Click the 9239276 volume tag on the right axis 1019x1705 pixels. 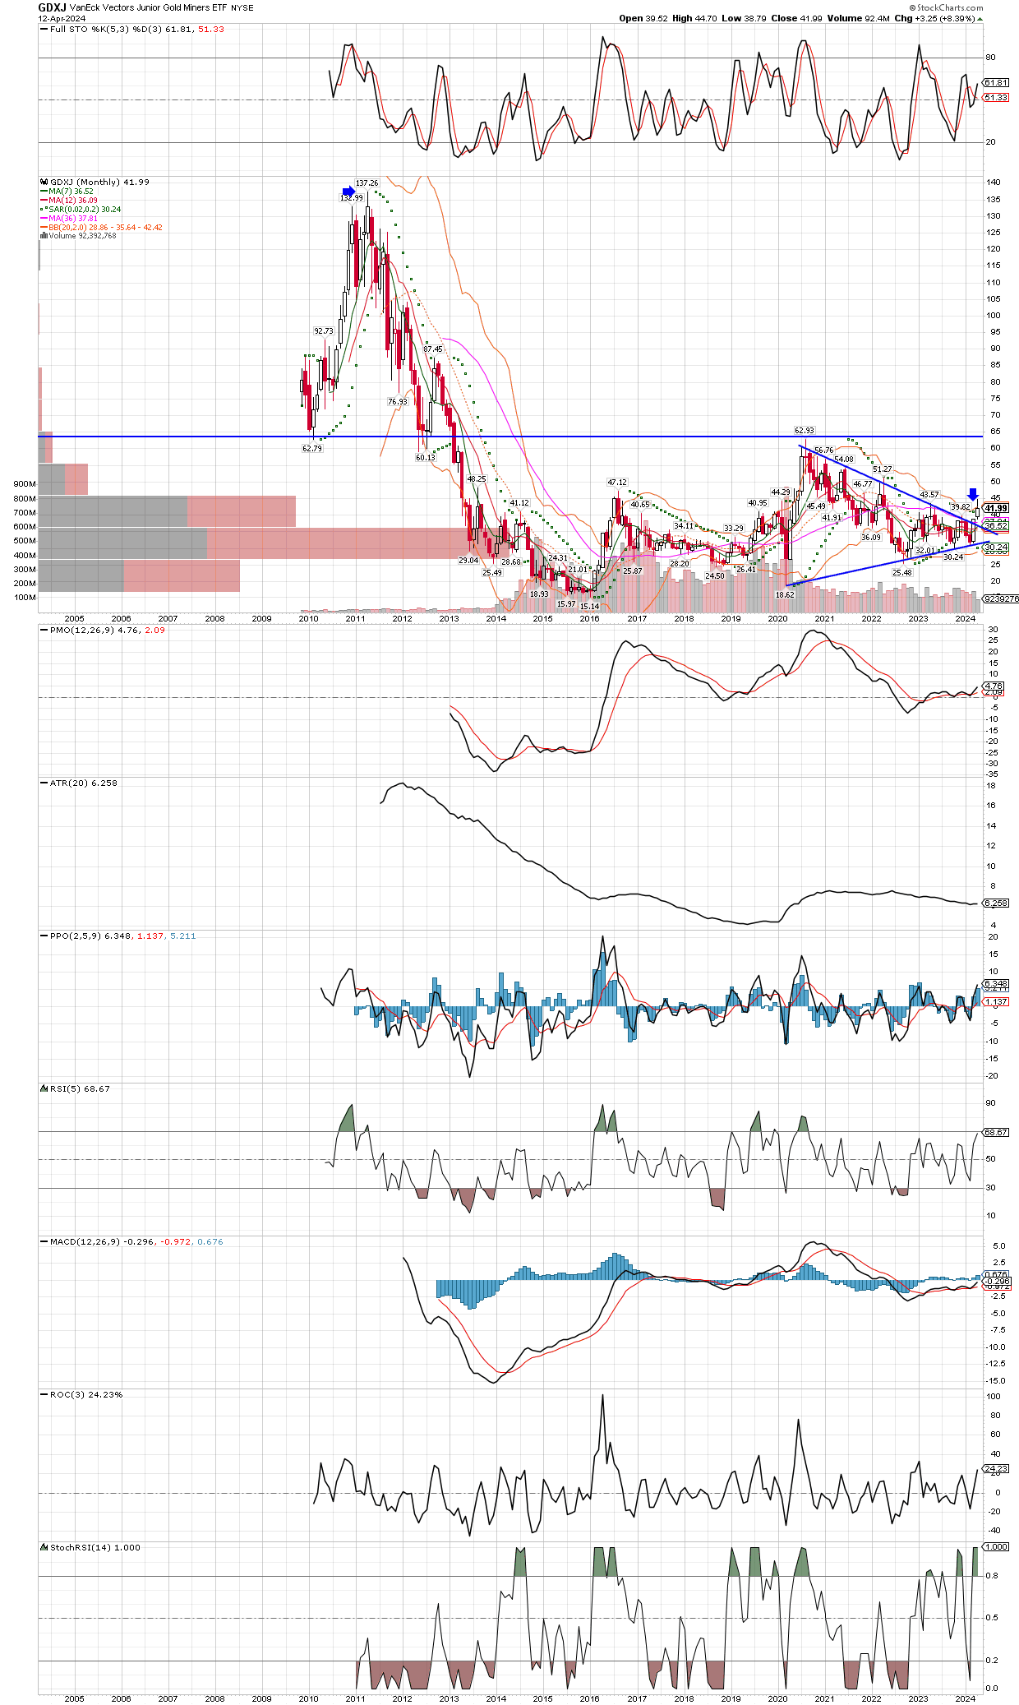(x=1001, y=598)
